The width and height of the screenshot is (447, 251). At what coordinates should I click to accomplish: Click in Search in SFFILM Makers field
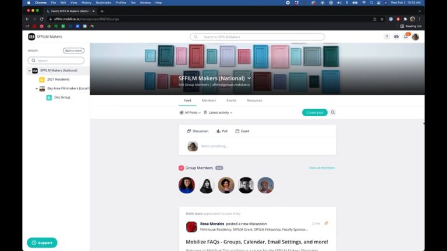point(257,37)
